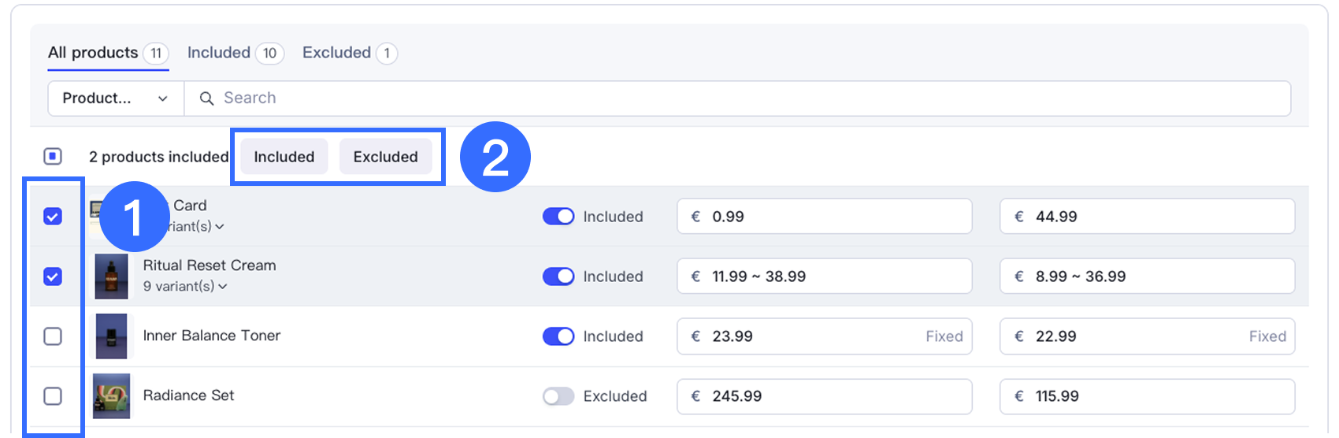Open the Product filter dropdown
The image size is (1339, 438).
(x=116, y=98)
